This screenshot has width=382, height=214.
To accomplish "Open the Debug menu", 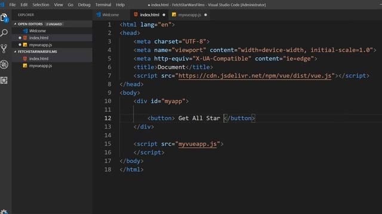I will 84,5.
